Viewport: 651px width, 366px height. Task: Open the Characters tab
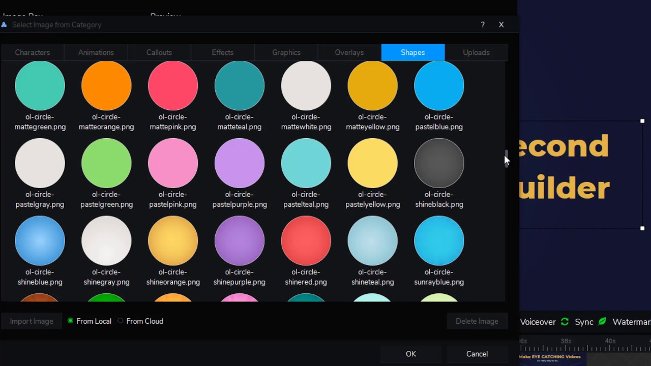(x=33, y=52)
